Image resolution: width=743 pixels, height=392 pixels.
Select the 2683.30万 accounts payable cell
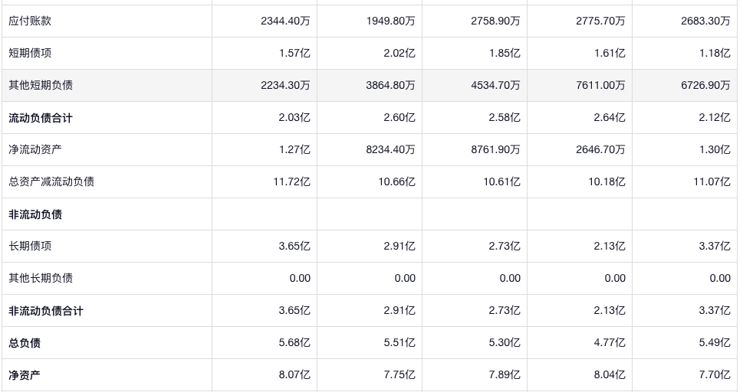[705, 21]
